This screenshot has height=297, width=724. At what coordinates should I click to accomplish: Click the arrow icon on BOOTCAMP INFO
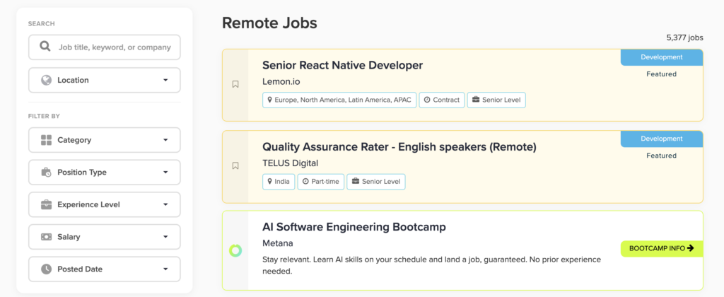point(691,248)
